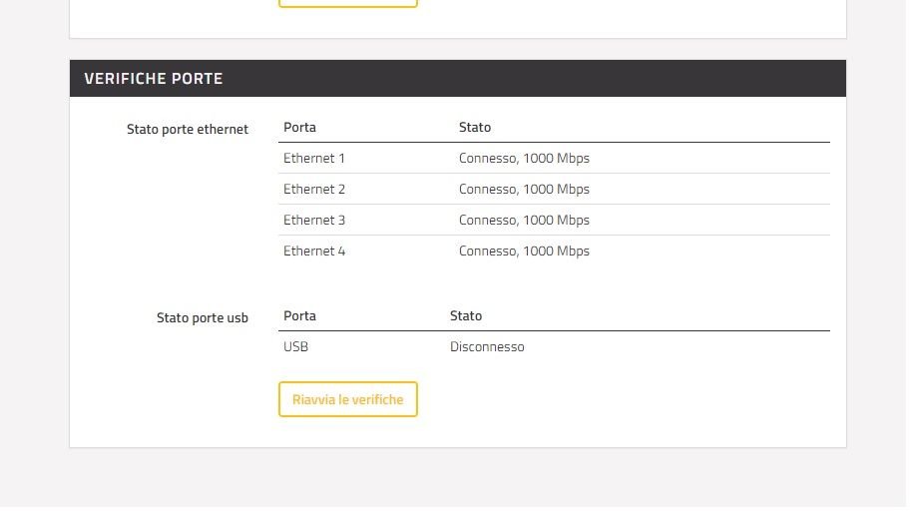Click Ethernet 4 Connesso 1000 Mbps status
The width and height of the screenshot is (915, 513).
(524, 251)
